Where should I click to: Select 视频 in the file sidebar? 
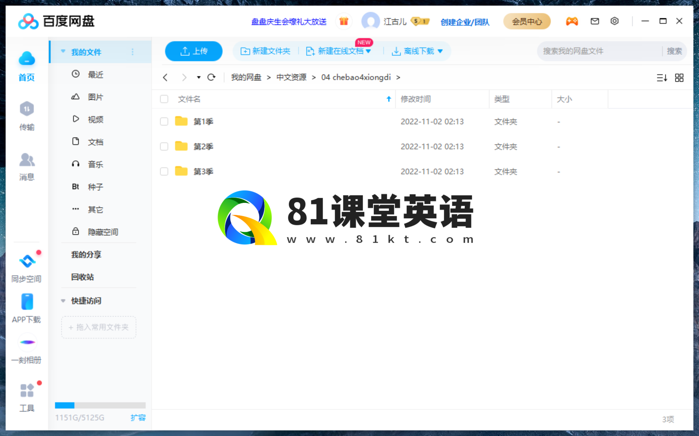pos(95,120)
